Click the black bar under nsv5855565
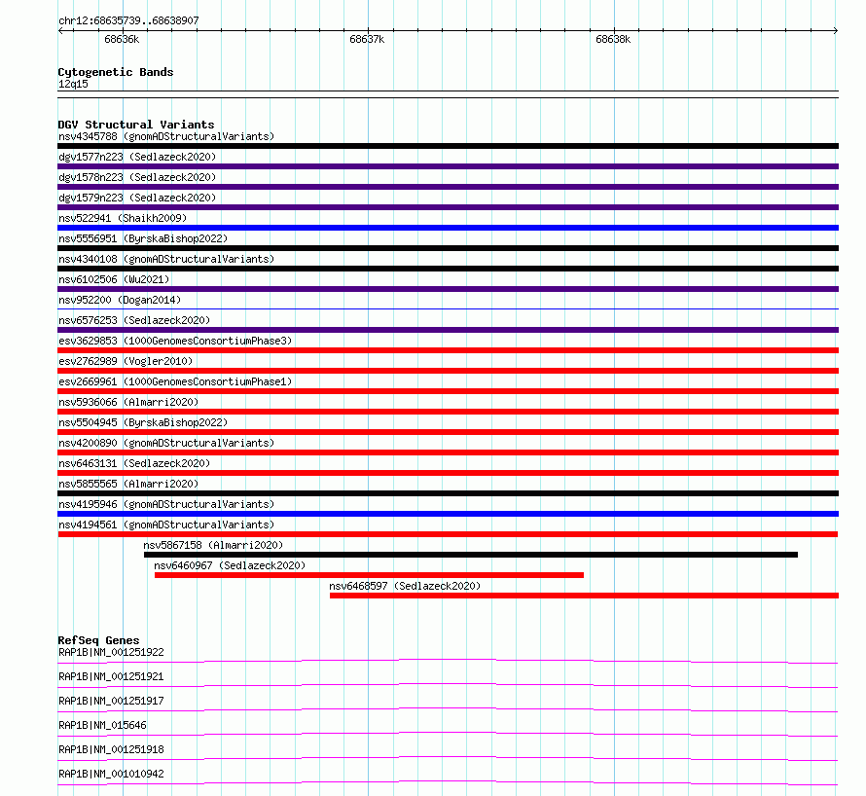866x796 pixels. click(x=448, y=493)
